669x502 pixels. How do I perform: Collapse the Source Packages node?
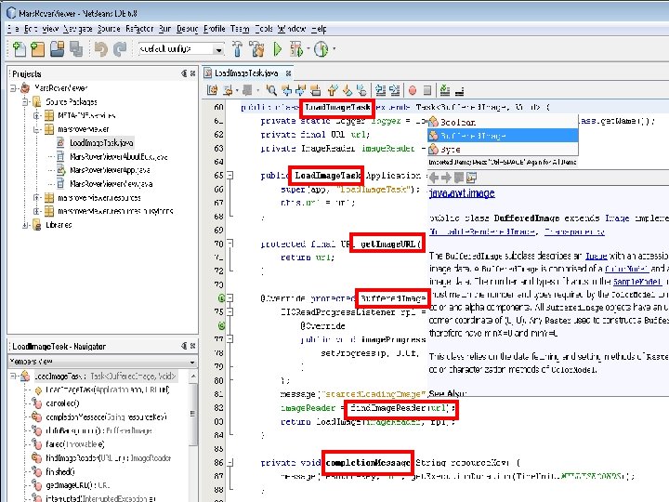click(x=26, y=102)
